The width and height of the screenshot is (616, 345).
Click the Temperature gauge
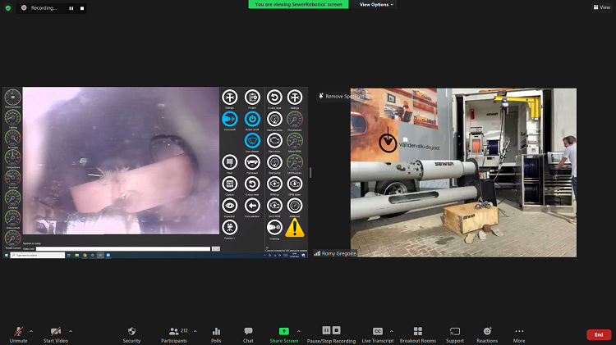point(12,157)
